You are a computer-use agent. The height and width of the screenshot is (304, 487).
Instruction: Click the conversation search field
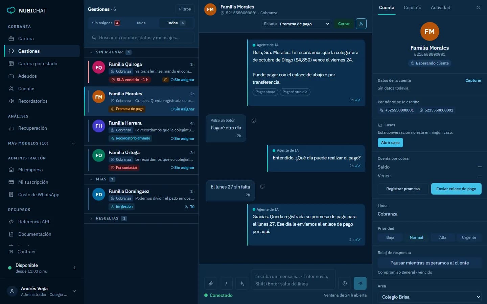click(x=141, y=37)
